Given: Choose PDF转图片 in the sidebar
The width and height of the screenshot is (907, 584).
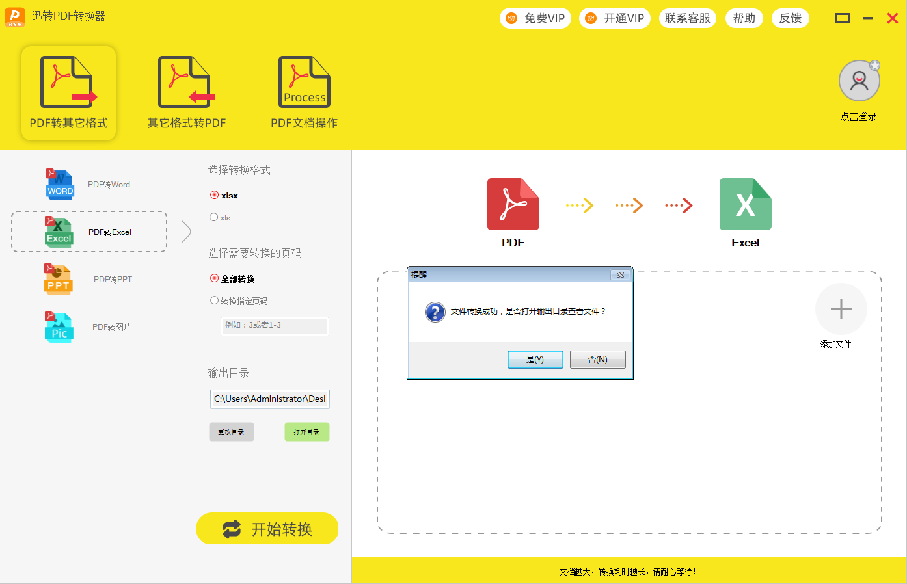Looking at the screenshot, I should [88, 327].
